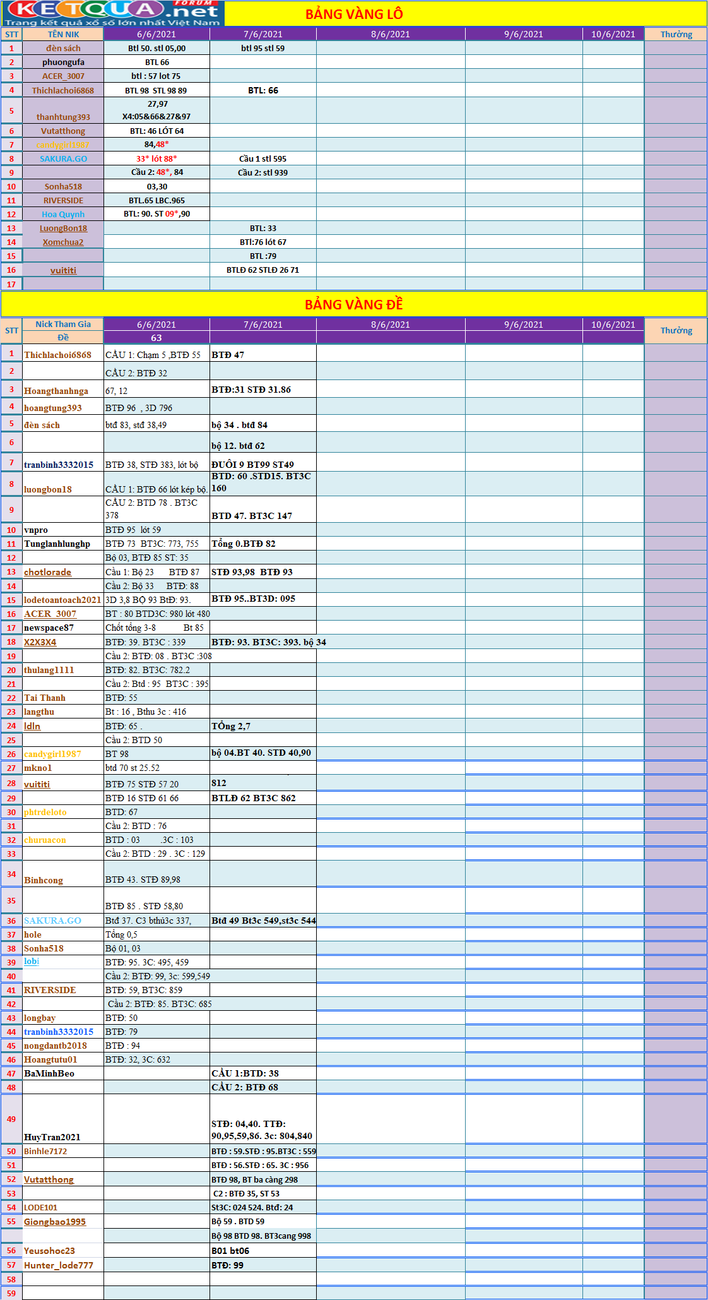Select the nick "longbay"
This screenshot has width=708, height=1300.
40,1018
